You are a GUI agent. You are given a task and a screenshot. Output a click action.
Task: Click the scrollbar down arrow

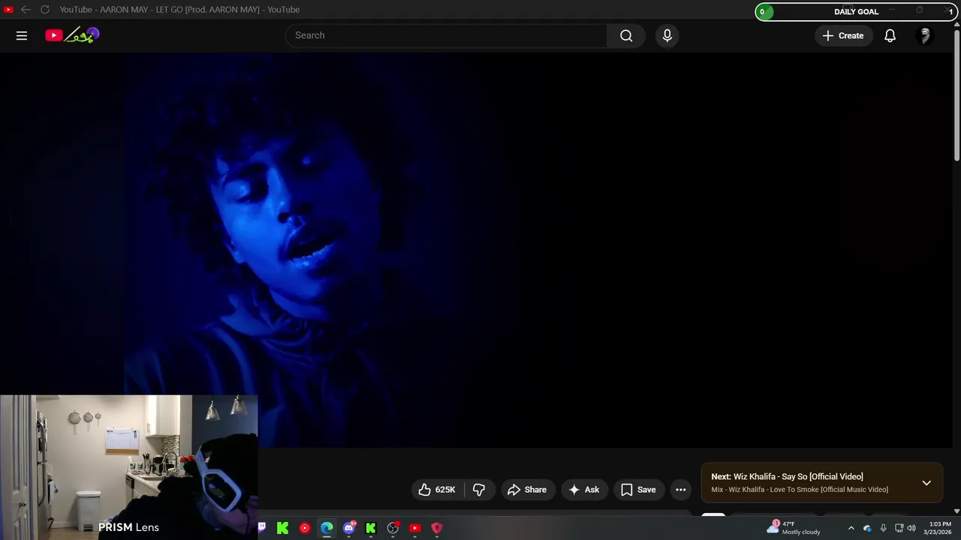[956, 511]
